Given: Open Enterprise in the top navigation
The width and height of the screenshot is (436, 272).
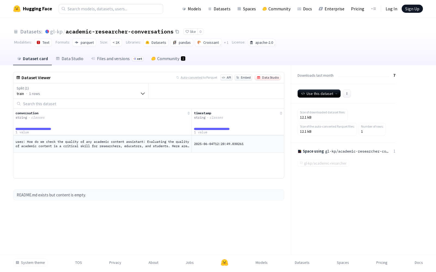Looking at the screenshot, I should [x=332, y=9].
